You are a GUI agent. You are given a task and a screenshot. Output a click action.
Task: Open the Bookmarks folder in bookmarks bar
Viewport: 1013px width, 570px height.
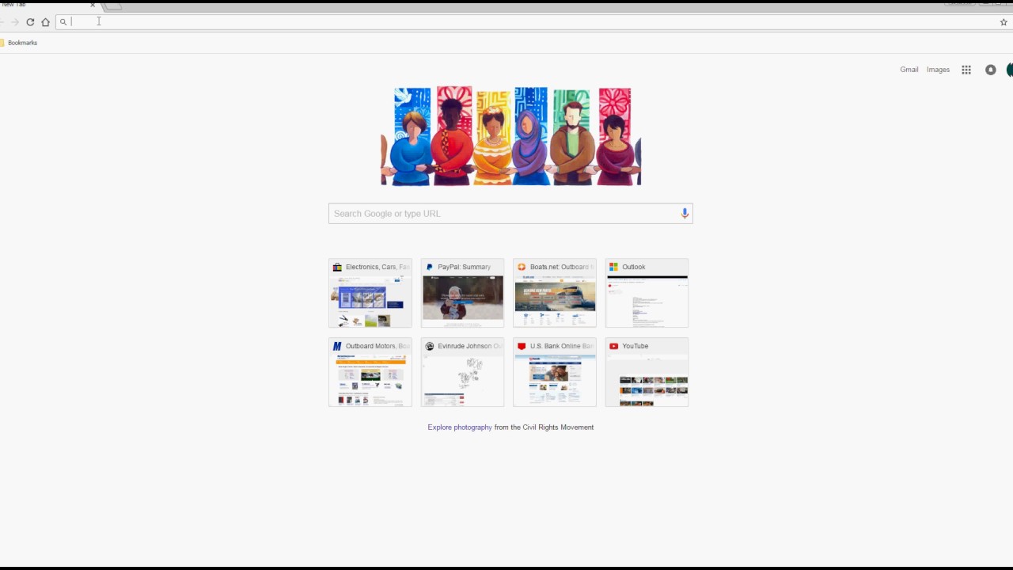(19, 43)
